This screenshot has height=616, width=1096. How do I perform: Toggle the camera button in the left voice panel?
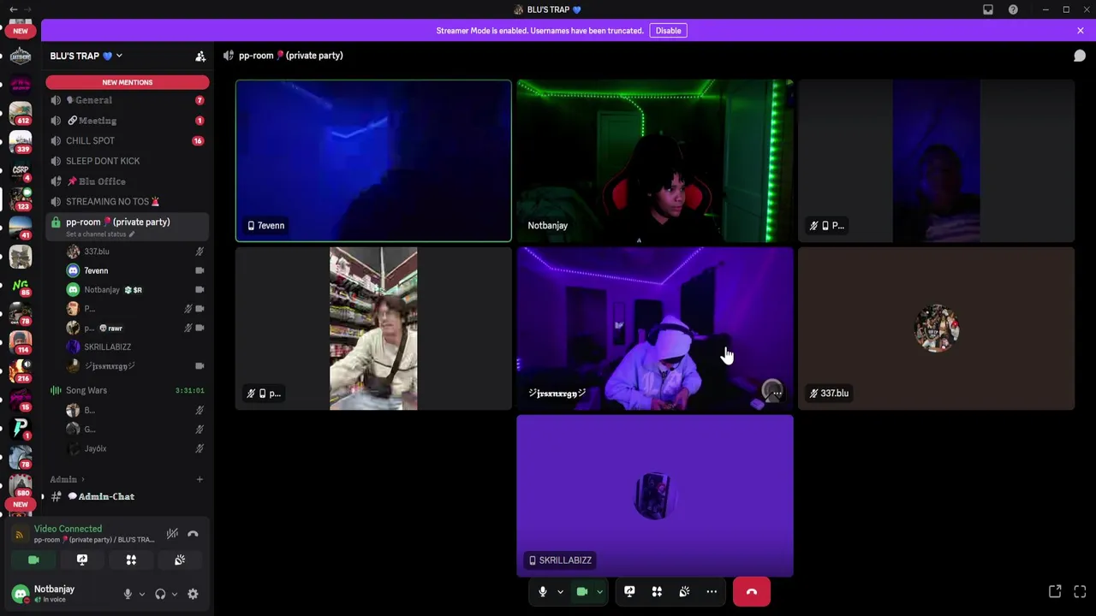pyautogui.click(x=33, y=560)
